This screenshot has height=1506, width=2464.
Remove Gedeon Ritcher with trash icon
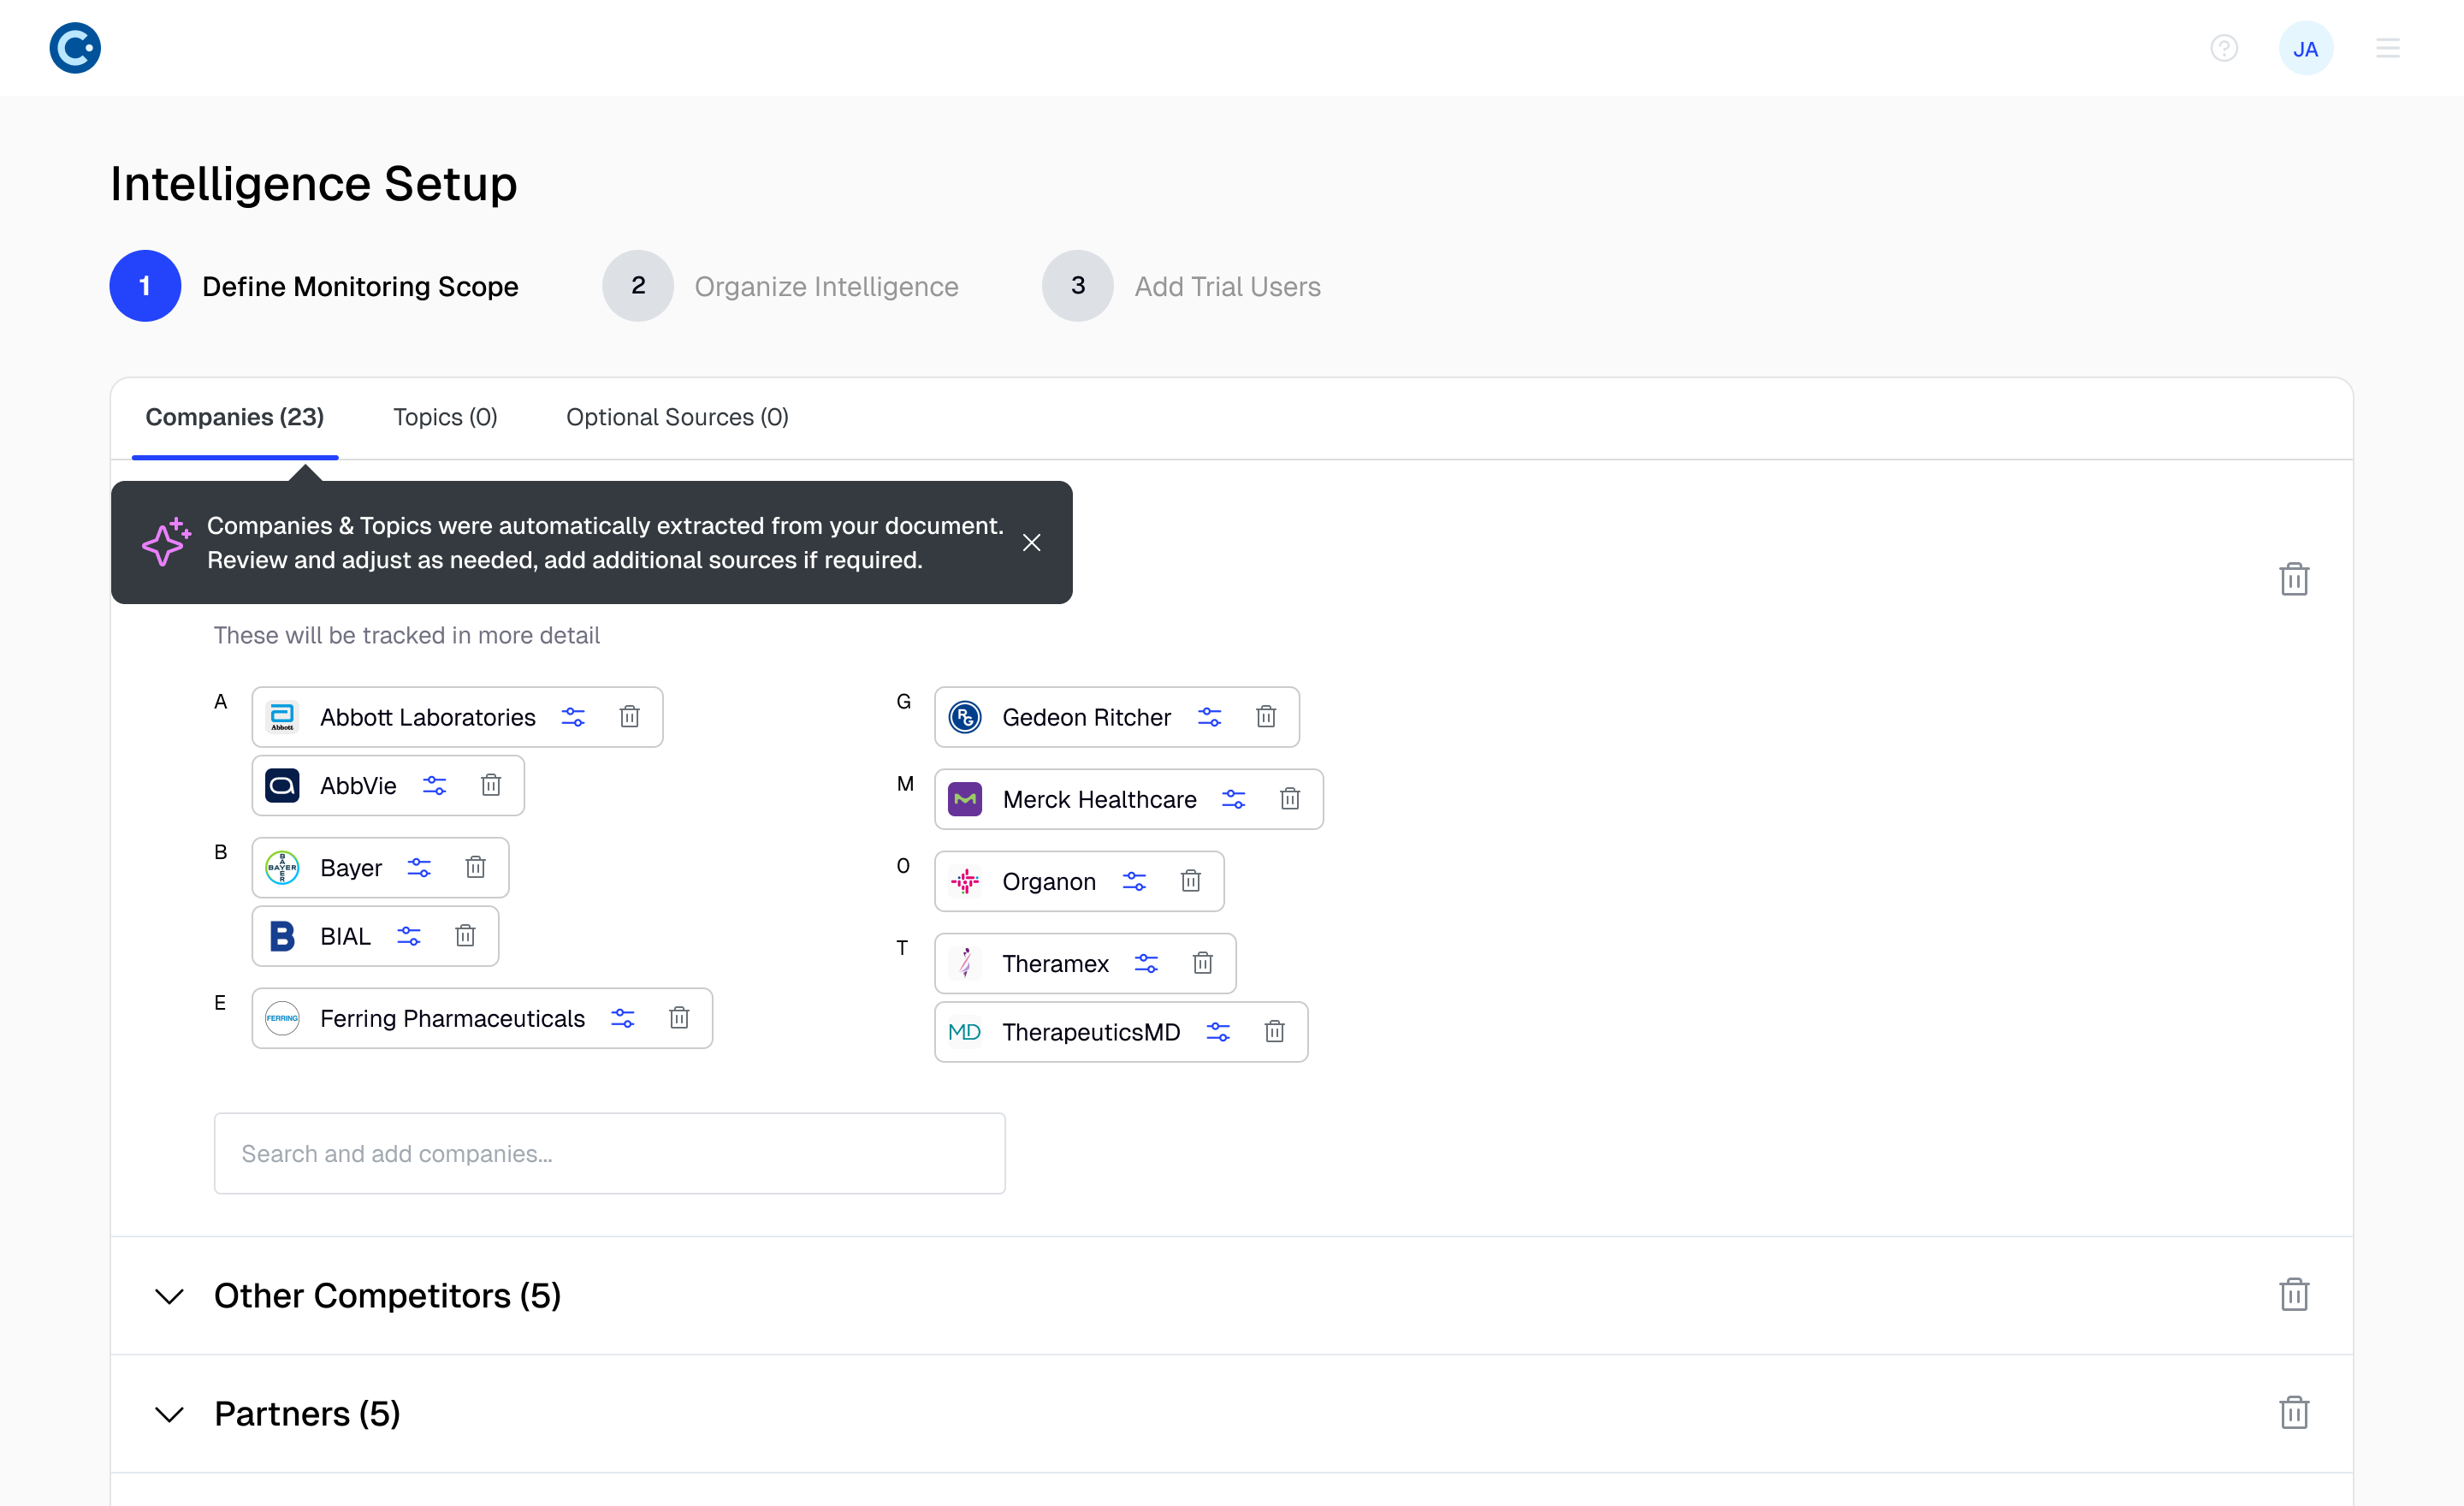1266,717
